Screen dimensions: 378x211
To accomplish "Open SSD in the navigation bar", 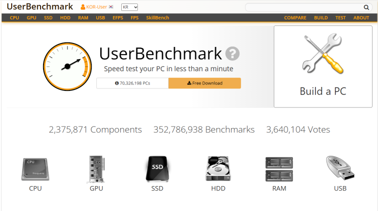I will coord(48,18).
